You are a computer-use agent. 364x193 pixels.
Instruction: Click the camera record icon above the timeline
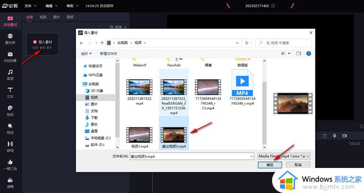click(x=345, y=136)
